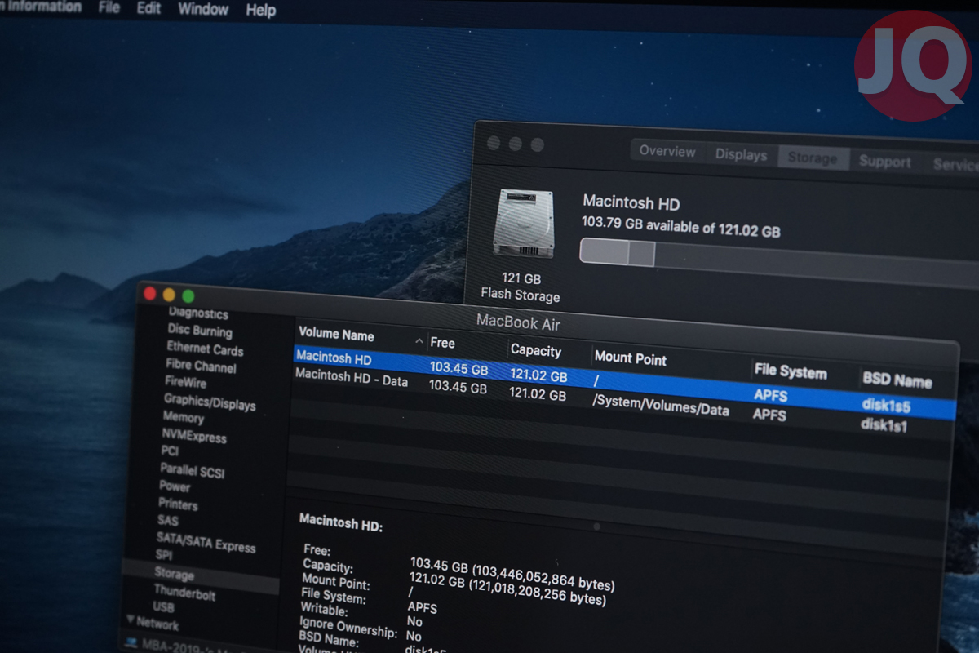Switch to the Support tab
Image resolution: width=979 pixels, height=653 pixels.
coord(884,161)
